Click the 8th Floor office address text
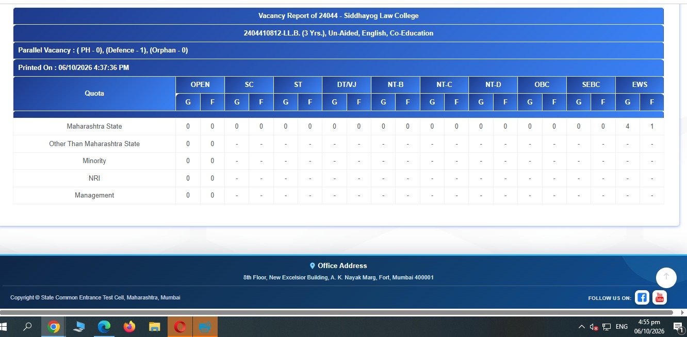This screenshot has width=687, height=337. [x=338, y=278]
